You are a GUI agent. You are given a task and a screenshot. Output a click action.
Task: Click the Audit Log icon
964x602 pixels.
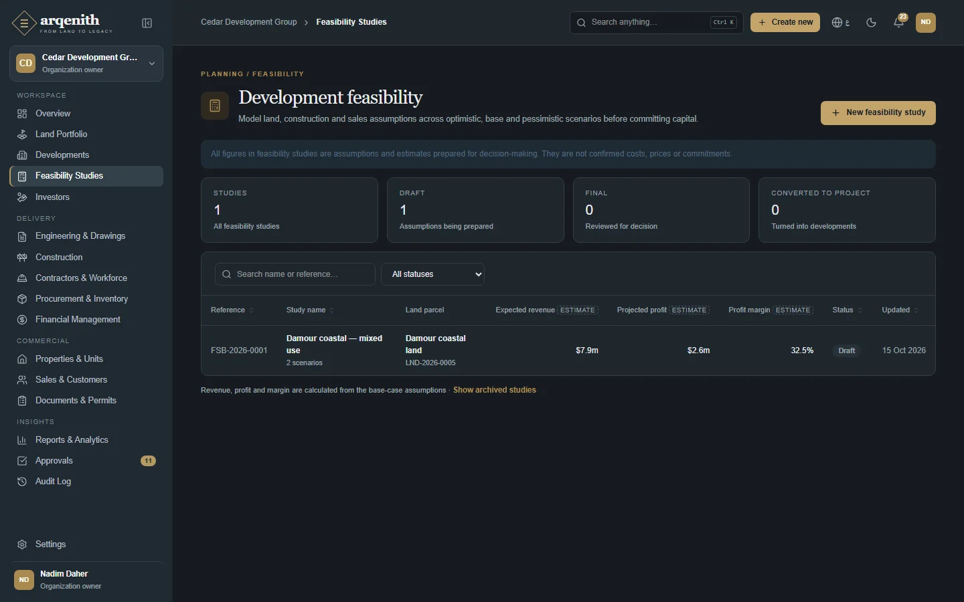point(22,482)
